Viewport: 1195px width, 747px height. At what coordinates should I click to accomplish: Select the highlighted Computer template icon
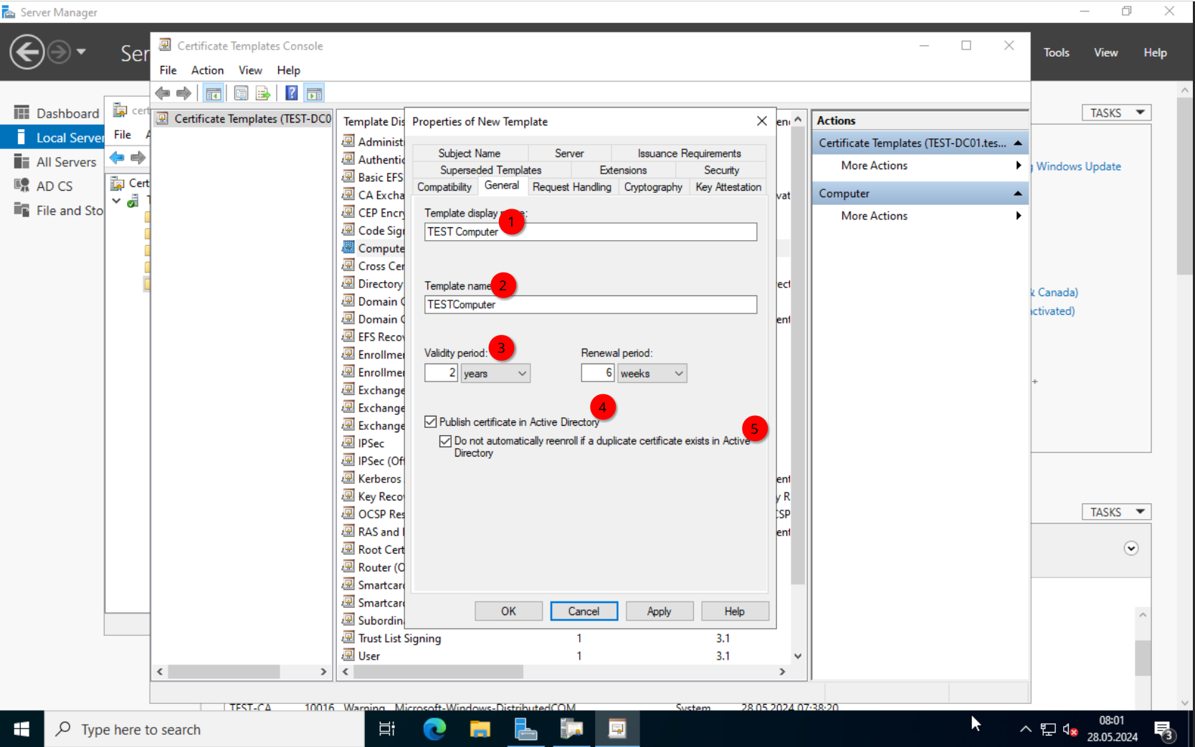tap(348, 247)
